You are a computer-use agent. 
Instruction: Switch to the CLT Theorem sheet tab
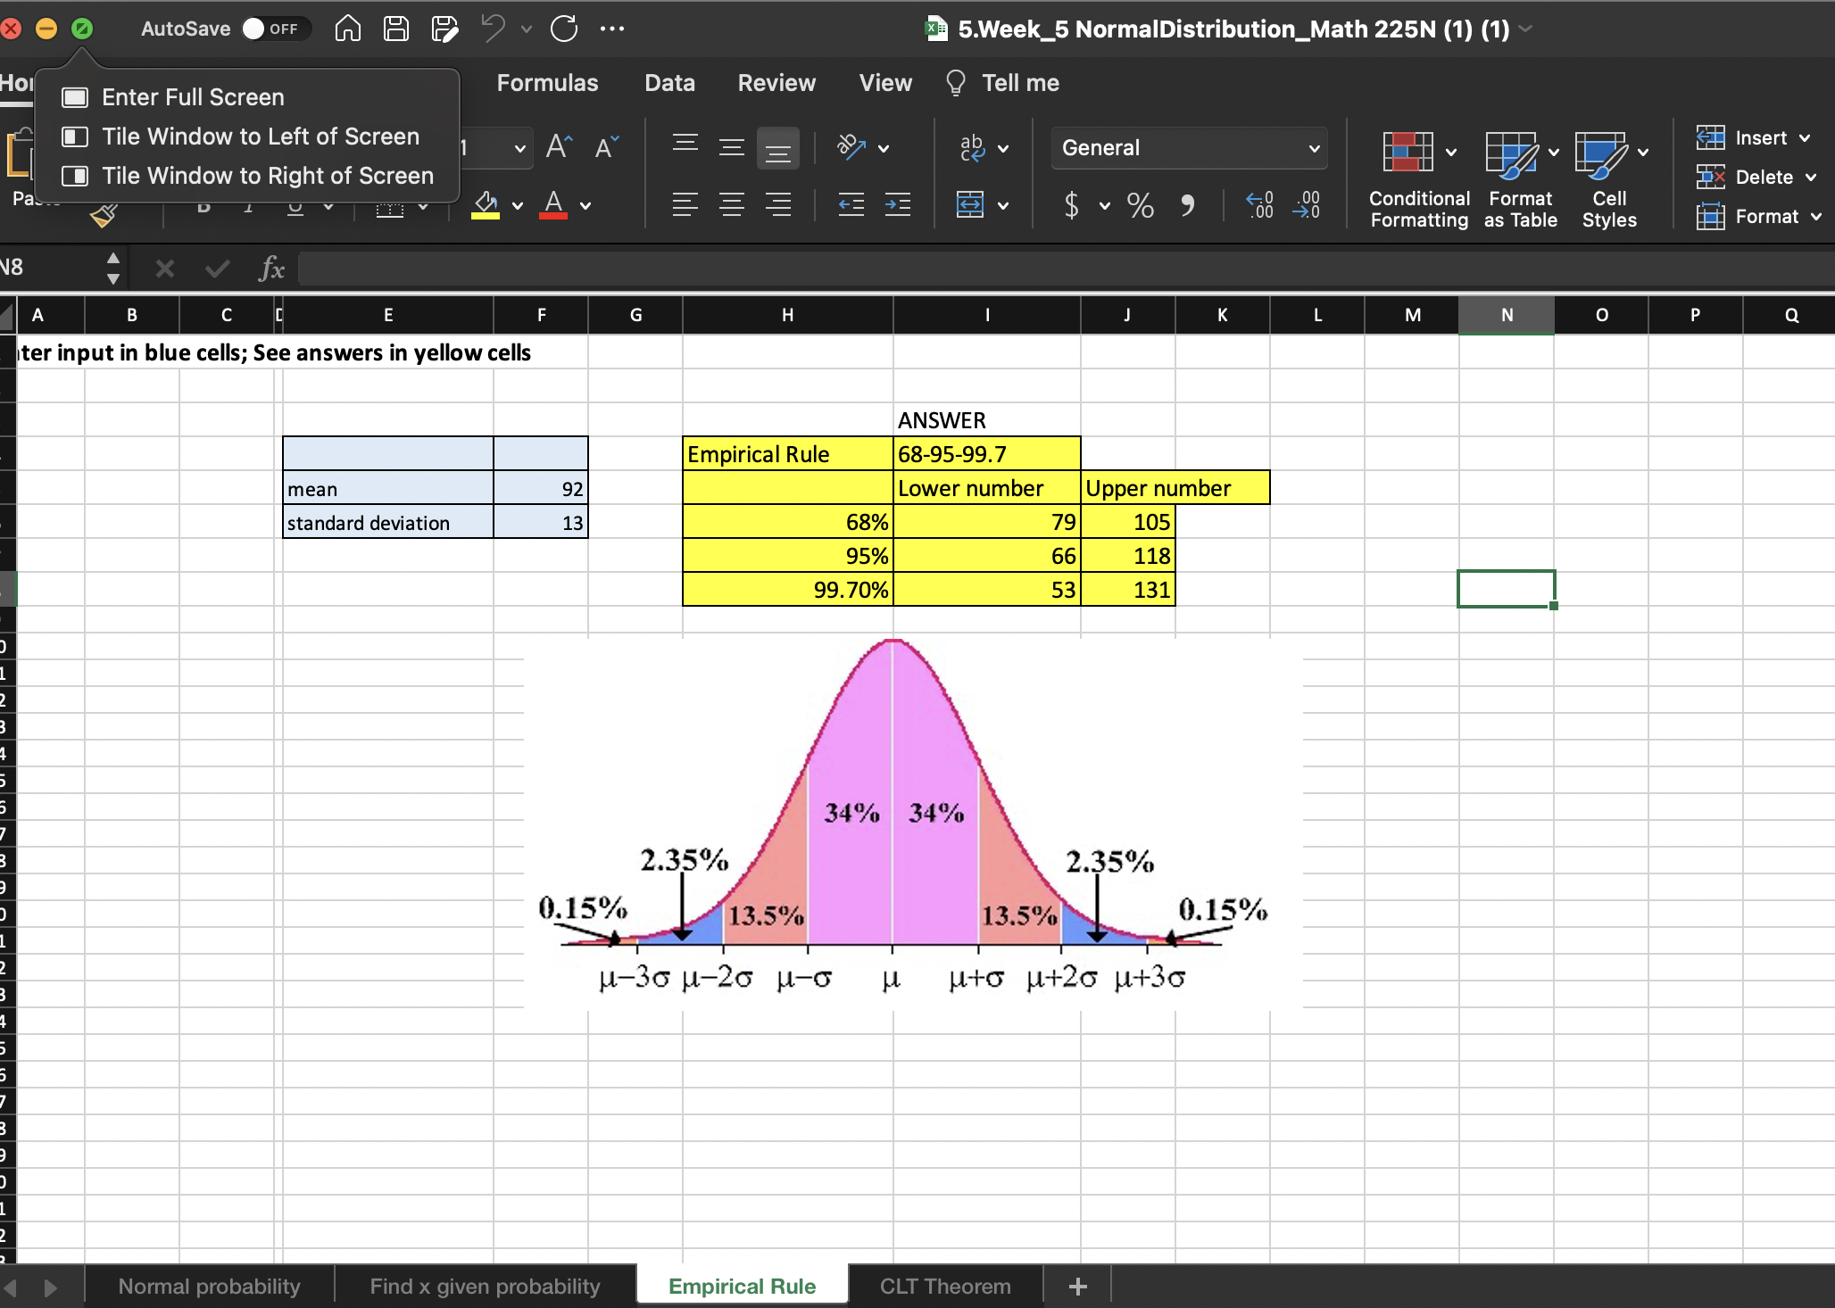(945, 1286)
